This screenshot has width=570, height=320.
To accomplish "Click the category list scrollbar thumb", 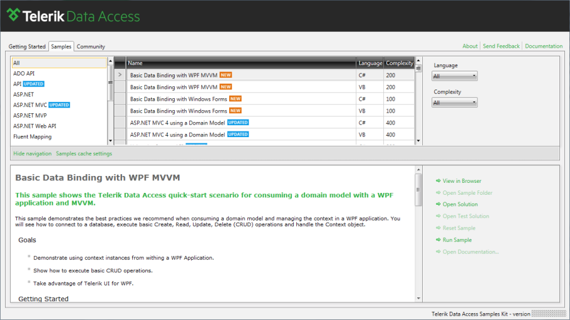I will point(110,83).
